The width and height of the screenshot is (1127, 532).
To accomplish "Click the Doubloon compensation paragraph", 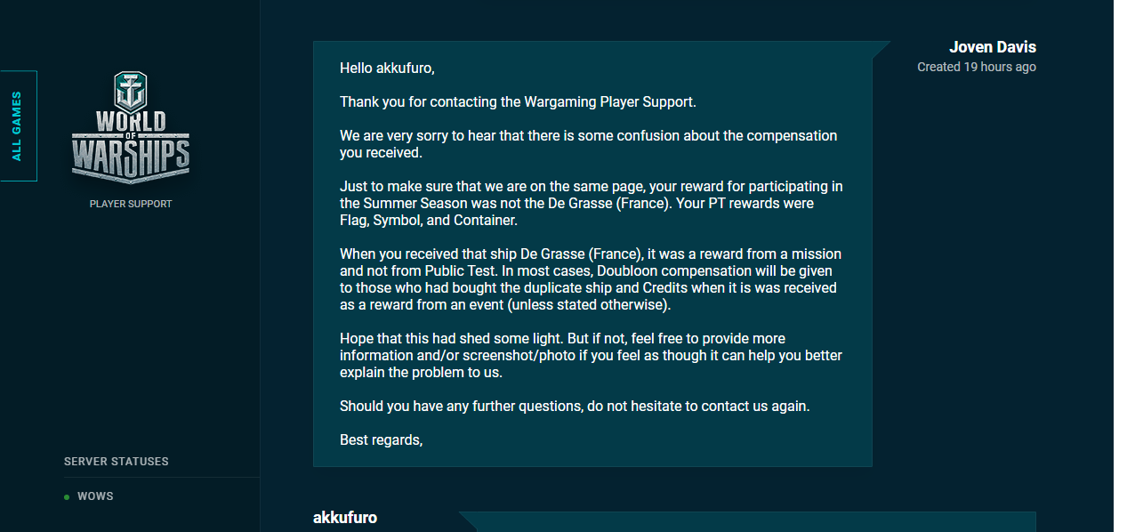I will [591, 279].
